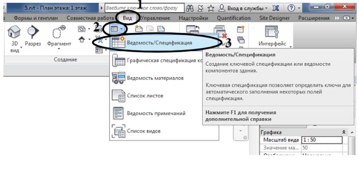Click the Значение ма... value 50 cell
Viewport: 359px width, 172px height.
322,148
